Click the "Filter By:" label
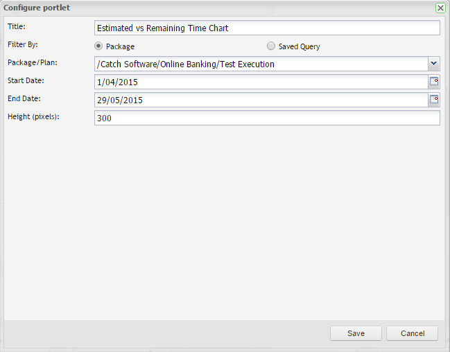The width and height of the screenshot is (450, 352). [23, 44]
